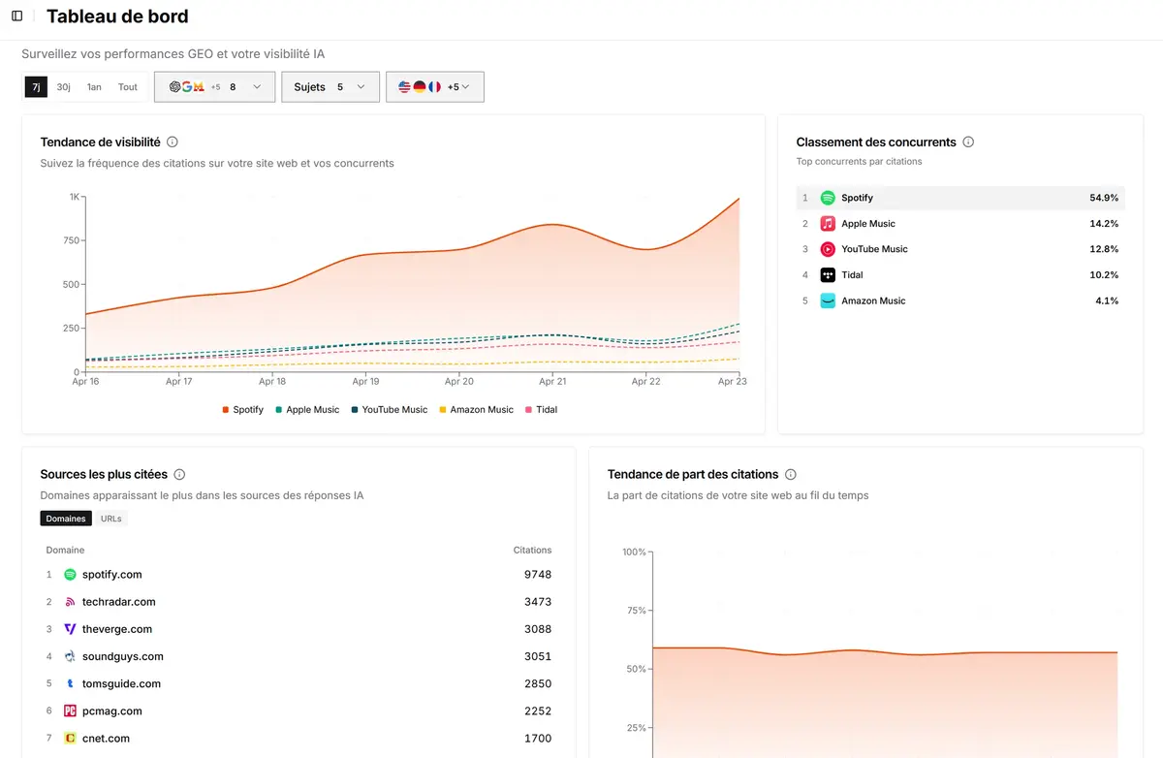Toggle the sidebar panel icon

[16, 16]
